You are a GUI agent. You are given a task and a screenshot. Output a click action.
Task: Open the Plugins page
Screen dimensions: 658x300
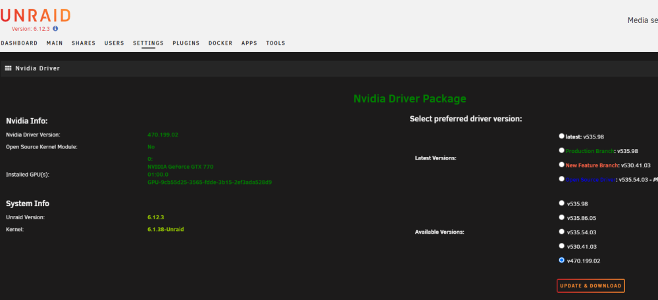click(186, 43)
